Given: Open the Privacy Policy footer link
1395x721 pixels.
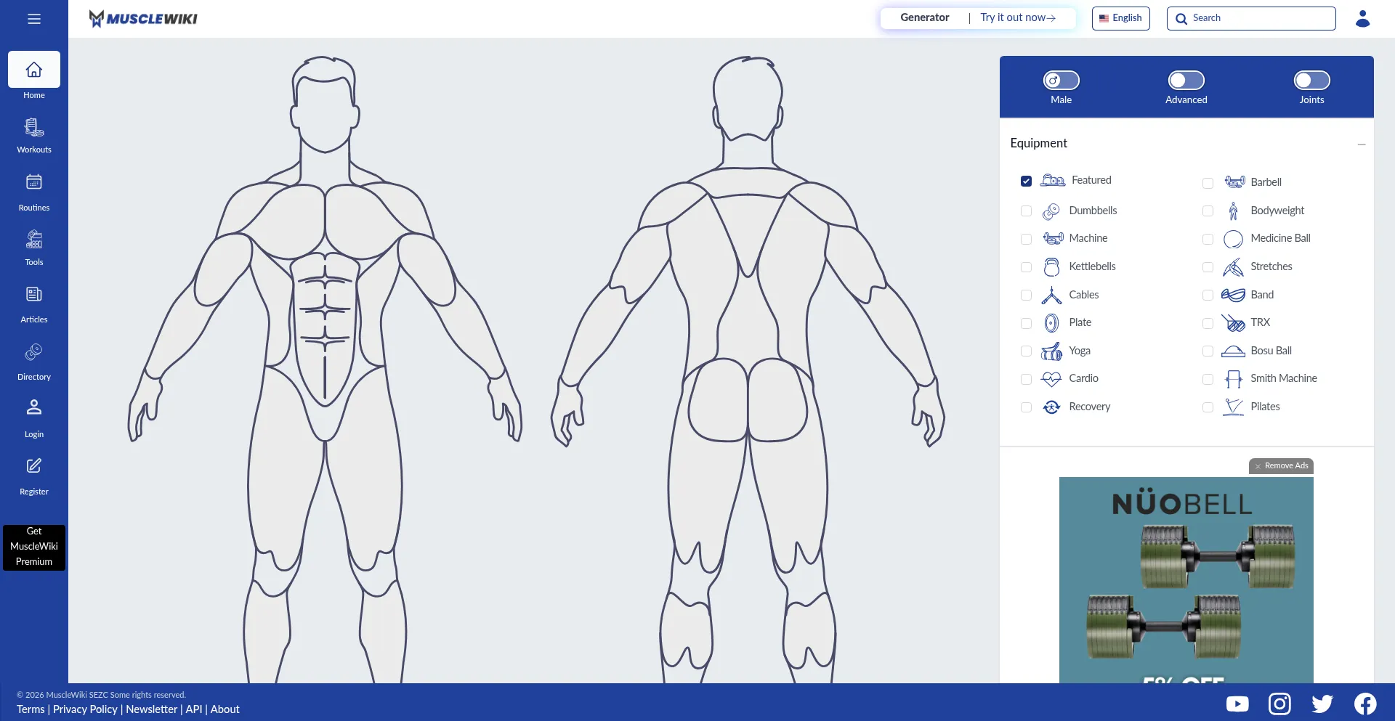Looking at the screenshot, I should pos(85,709).
